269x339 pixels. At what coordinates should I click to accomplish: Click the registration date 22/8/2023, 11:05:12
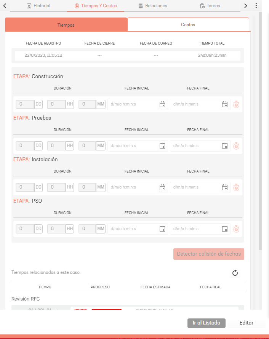[43, 55]
